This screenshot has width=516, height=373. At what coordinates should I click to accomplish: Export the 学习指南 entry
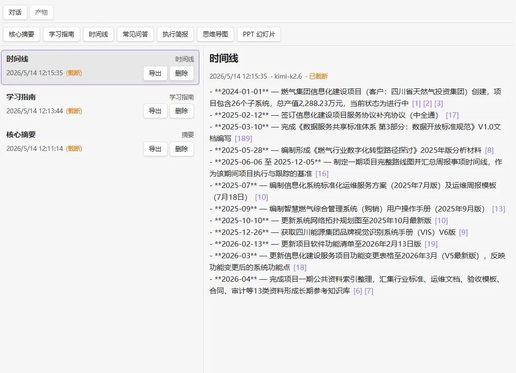point(155,111)
